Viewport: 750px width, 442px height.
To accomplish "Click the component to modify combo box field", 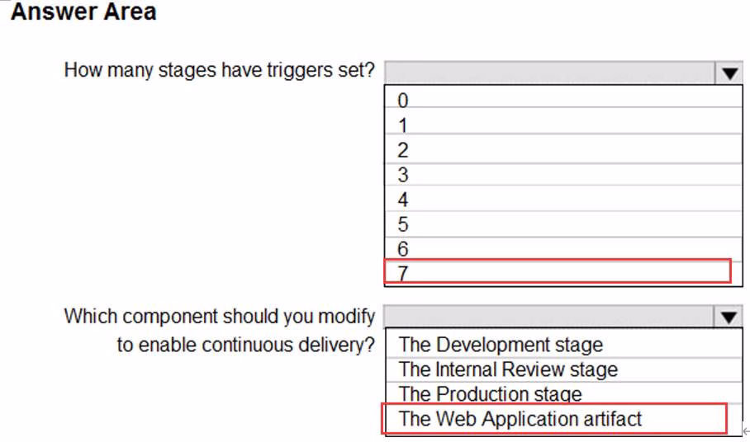I will pos(549,317).
